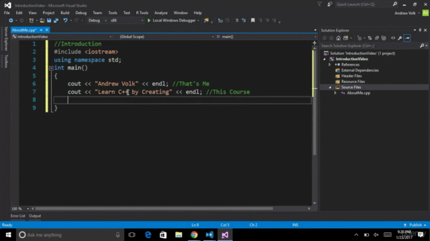The height and width of the screenshot is (241, 430).
Task: Open the Analyze menu
Action: [x=161, y=13]
